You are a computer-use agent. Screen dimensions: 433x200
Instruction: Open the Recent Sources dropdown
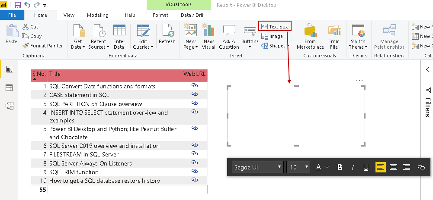pyautogui.click(x=99, y=37)
